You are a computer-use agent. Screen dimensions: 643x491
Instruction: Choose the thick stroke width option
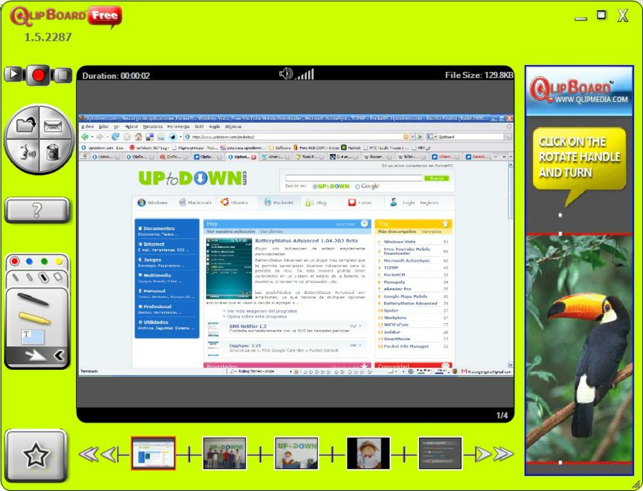(x=44, y=277)
